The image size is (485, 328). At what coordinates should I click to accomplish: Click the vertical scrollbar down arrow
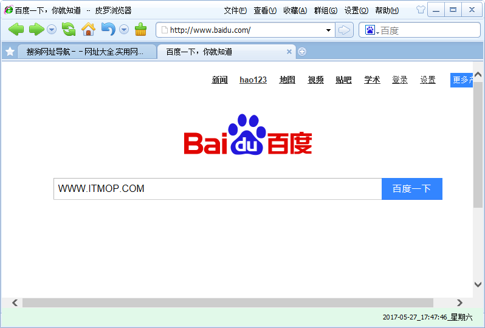click(x=478, y=284)
